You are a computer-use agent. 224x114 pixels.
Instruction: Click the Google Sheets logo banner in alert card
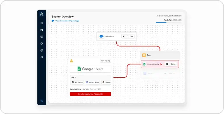(90, 69)
